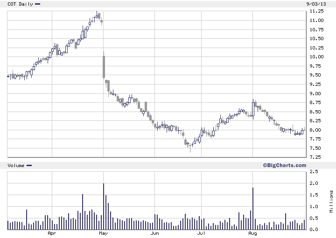Click the 7.50 price axis label
Viewport: 336px width, 238px height.
pos(315,148)
